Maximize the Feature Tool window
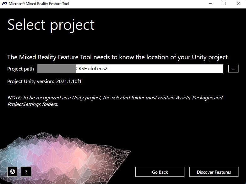Screen dimensions: 246x184 pyautogui.click(x=224, y=3)
